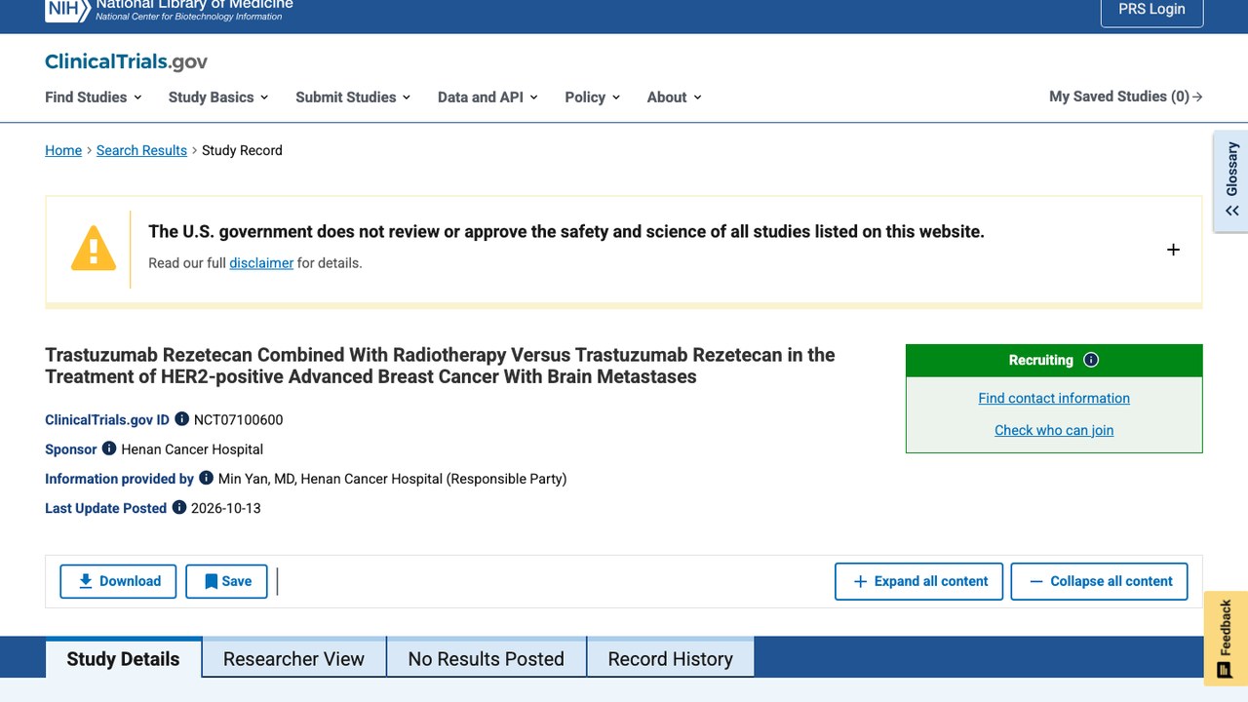Save the study with Save button
Image resolution: width=1248 pixels, height=702 pixels.
pos(226,581)
